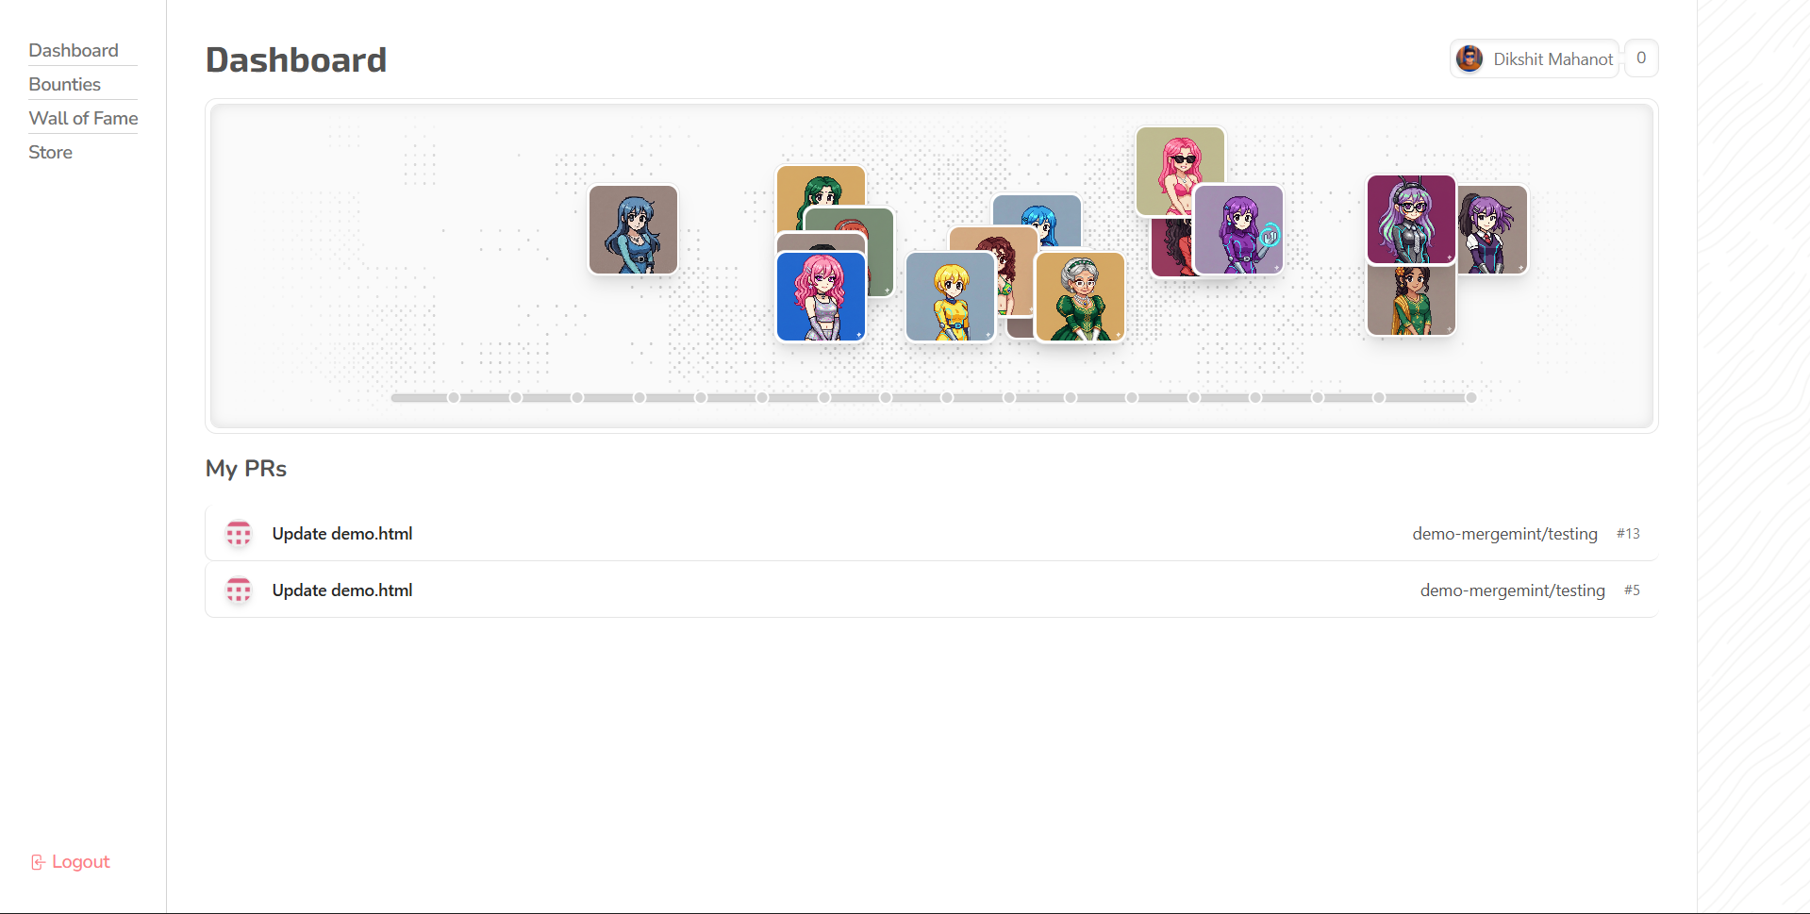Open the Dikshit Mahanot user button
Screen dimensions: 1810x914
point(1535,58)
